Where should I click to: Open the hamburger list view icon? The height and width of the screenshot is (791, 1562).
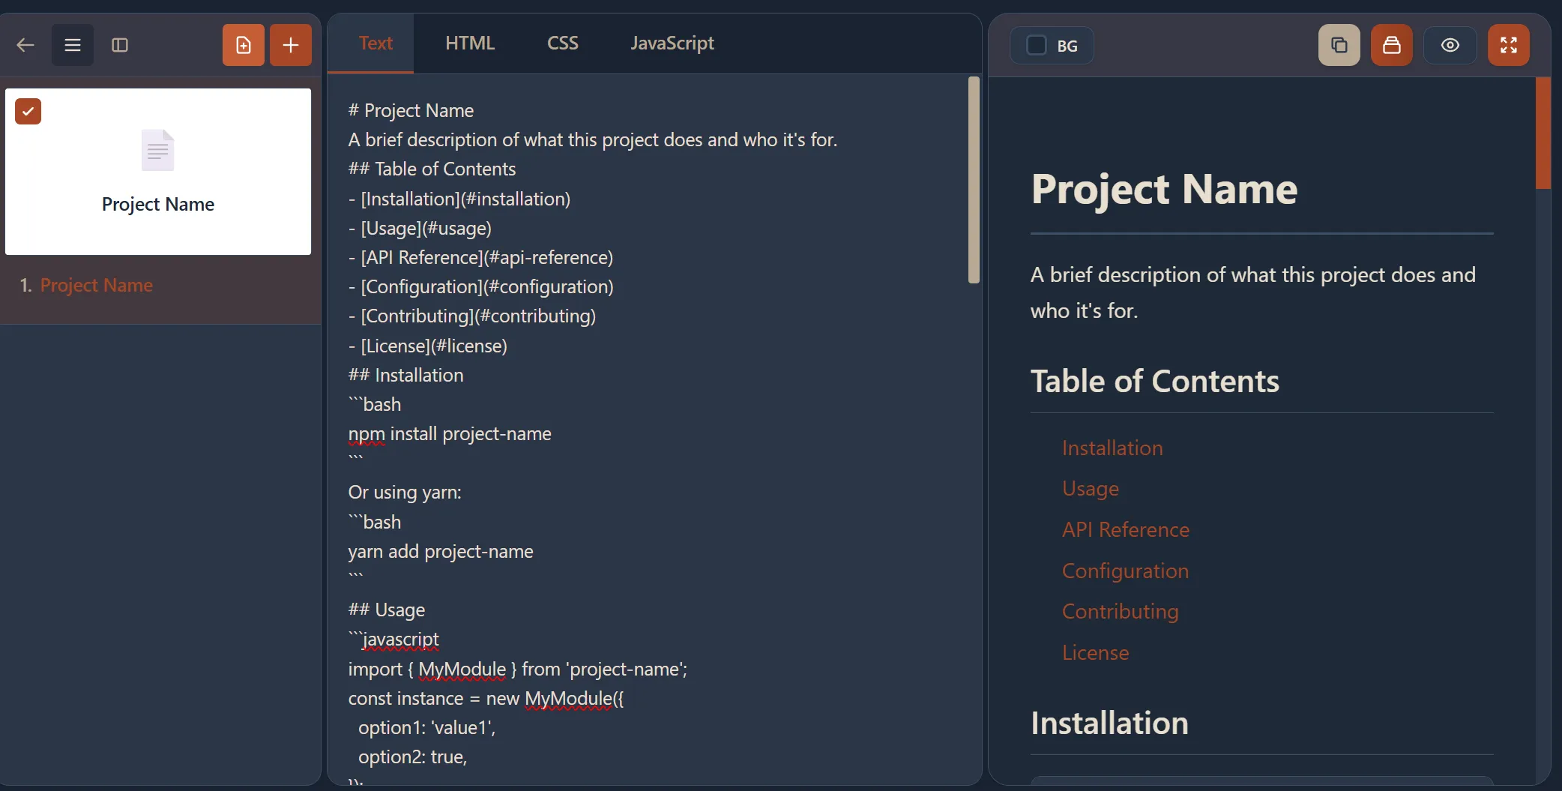73,45
